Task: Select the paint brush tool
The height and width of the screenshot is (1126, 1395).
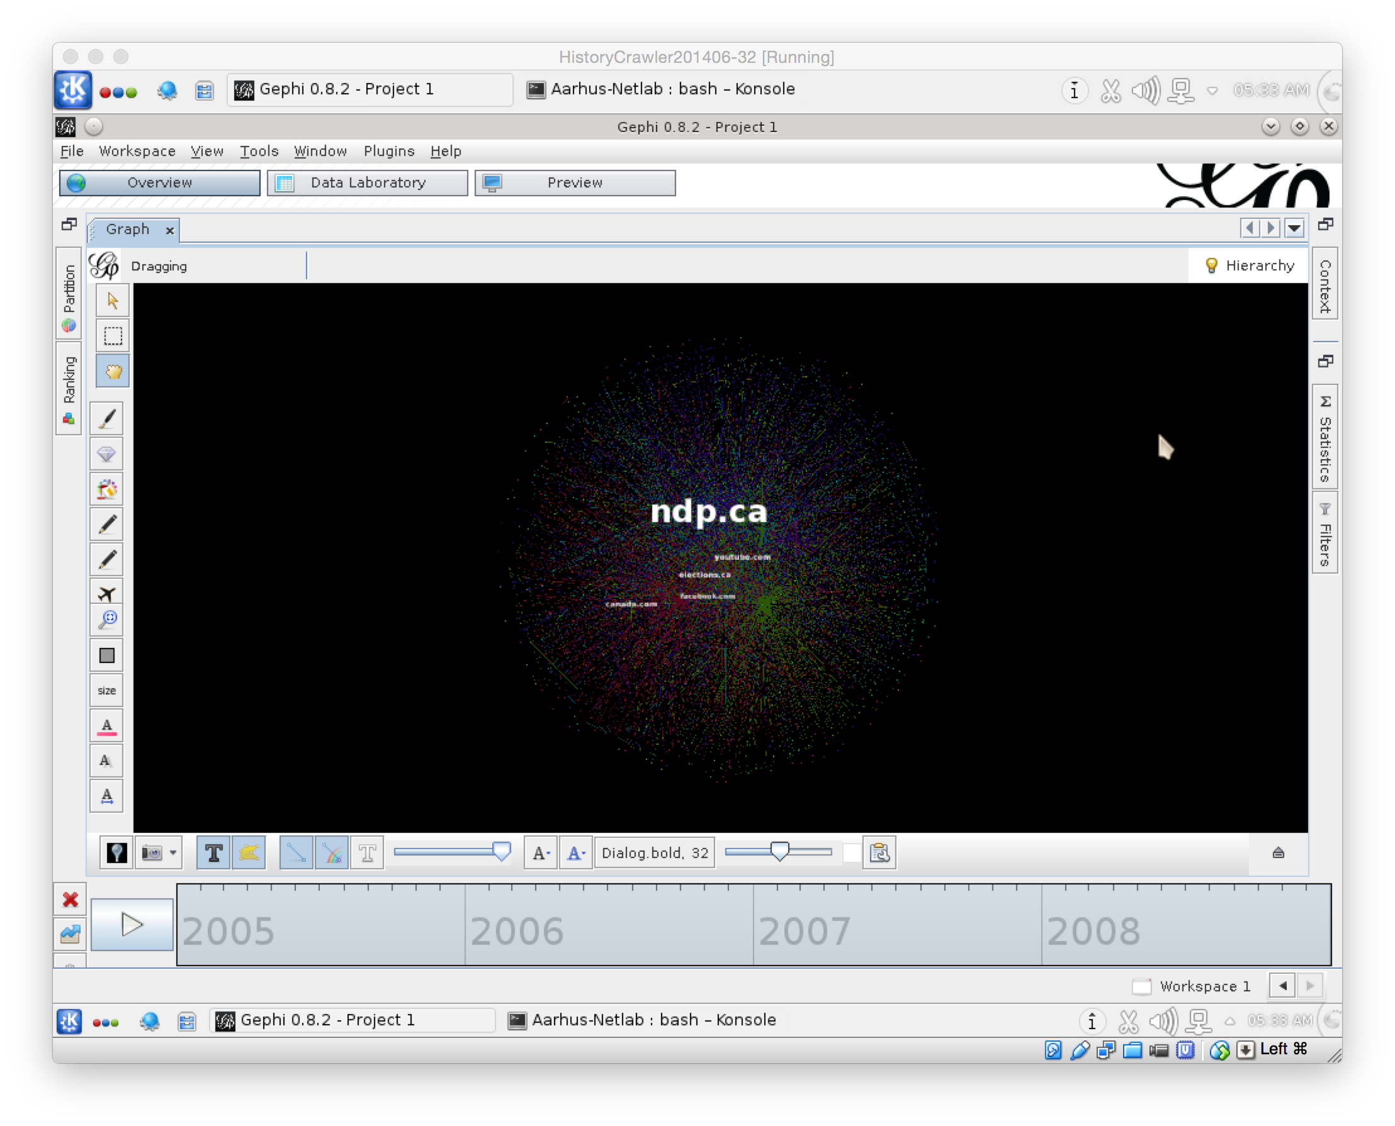Action: coord(107,419)
